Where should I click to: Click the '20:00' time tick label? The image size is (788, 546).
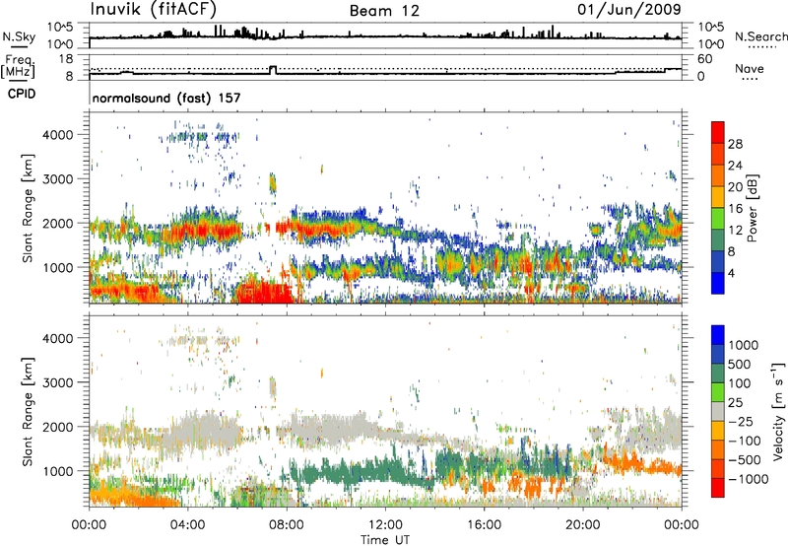[x=583, y=525]
